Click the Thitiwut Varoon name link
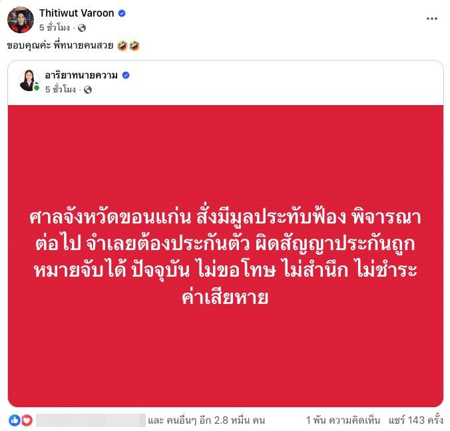 [77, 13]
